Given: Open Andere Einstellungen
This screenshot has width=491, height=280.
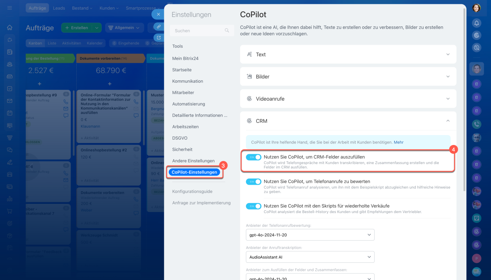Looking at the screenshot, I should 193,161.
